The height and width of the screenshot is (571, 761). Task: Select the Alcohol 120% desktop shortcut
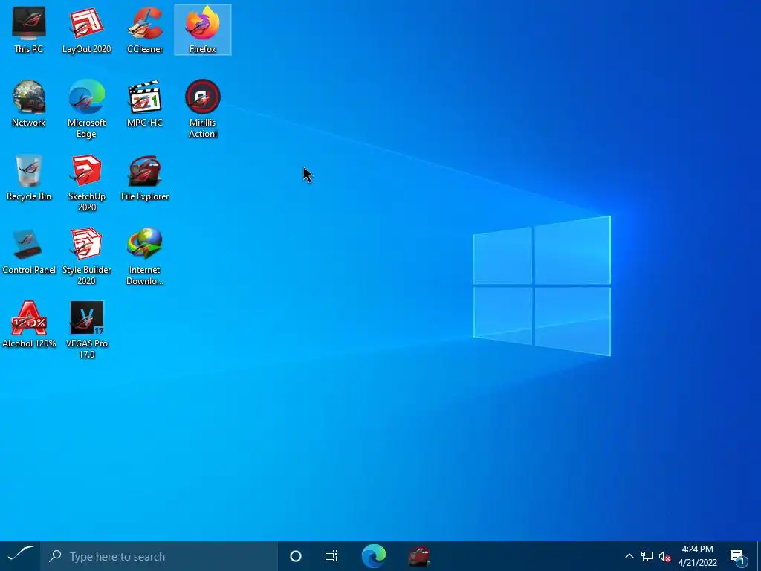(29, 324)
